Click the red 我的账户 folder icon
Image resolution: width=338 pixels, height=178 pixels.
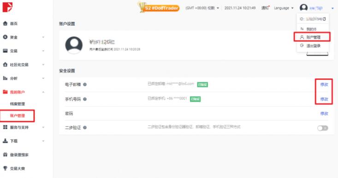[5, 92]
